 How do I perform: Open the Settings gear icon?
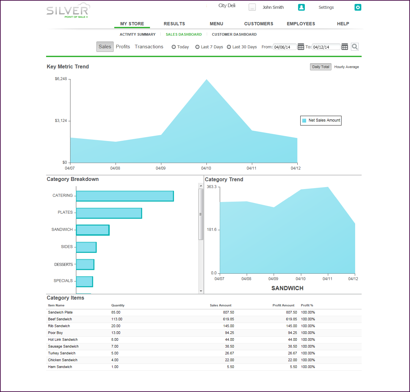[x=358, y=7]
